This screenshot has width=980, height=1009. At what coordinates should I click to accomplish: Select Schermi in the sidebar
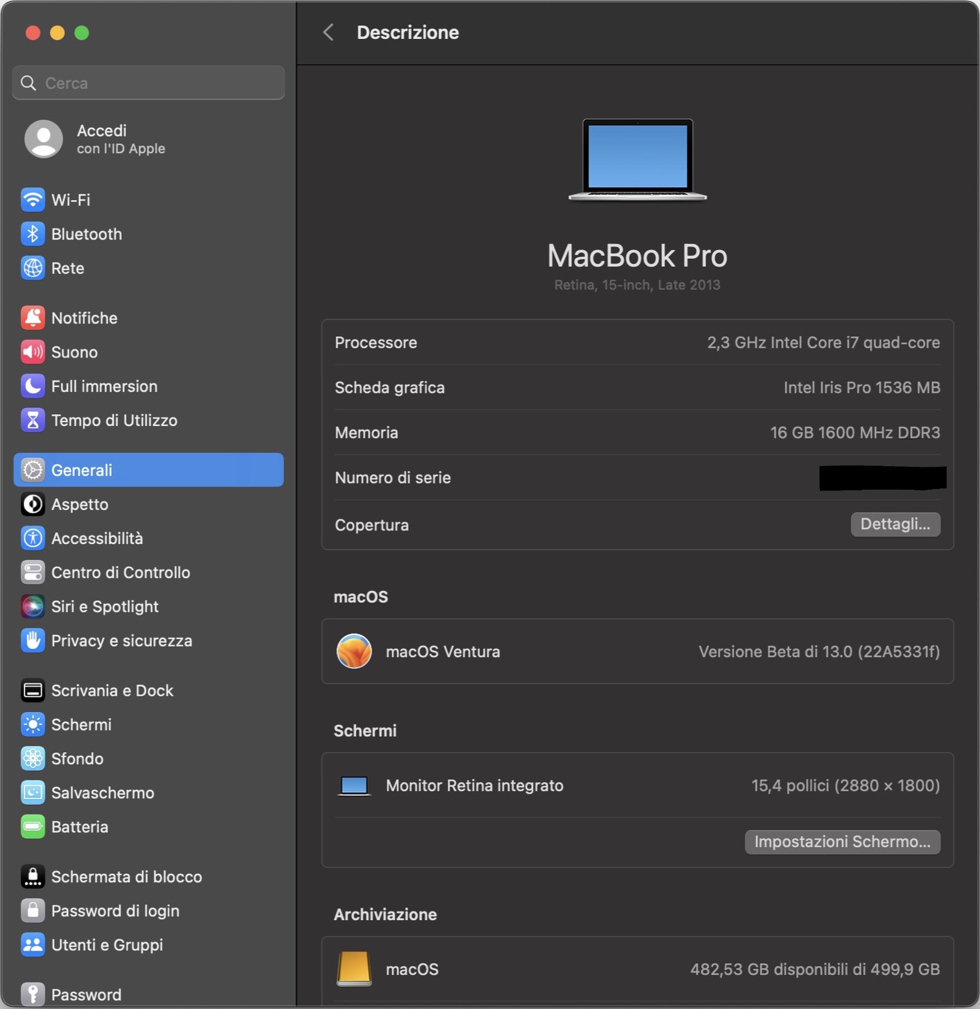148,724
